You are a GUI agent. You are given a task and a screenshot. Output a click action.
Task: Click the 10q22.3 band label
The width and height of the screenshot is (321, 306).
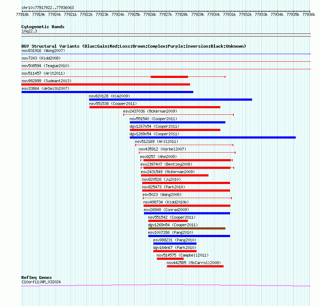pyautogui.click(x=29, y=31)
